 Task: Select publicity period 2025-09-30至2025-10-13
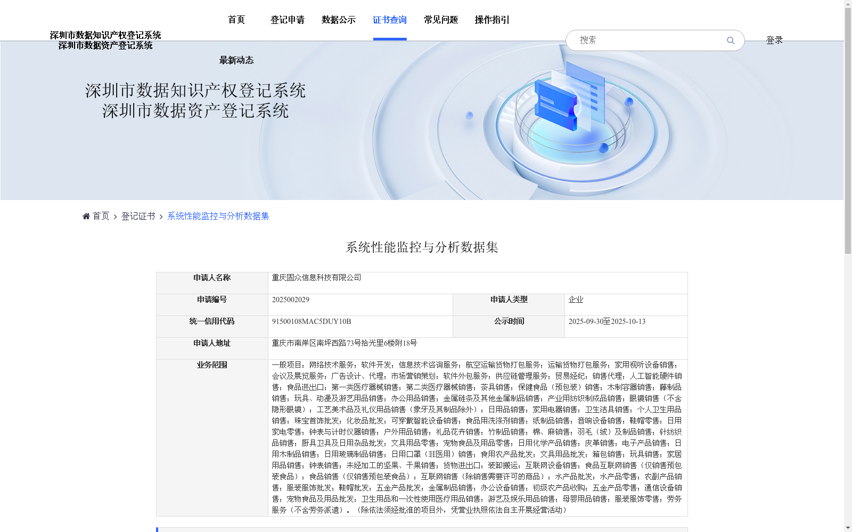607,321
